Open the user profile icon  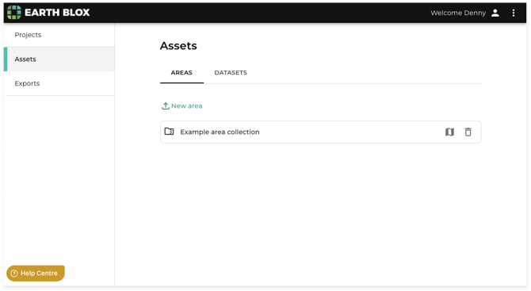[x=495, y=13]
